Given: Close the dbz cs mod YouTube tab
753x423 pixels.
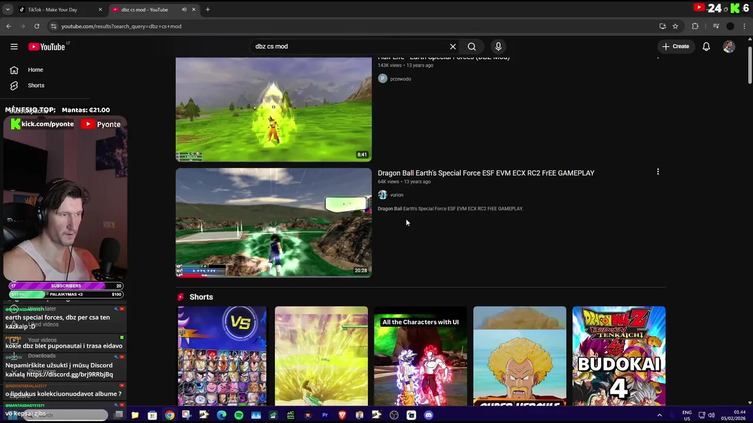Looking at the screenshot, I should coord(195,9).
